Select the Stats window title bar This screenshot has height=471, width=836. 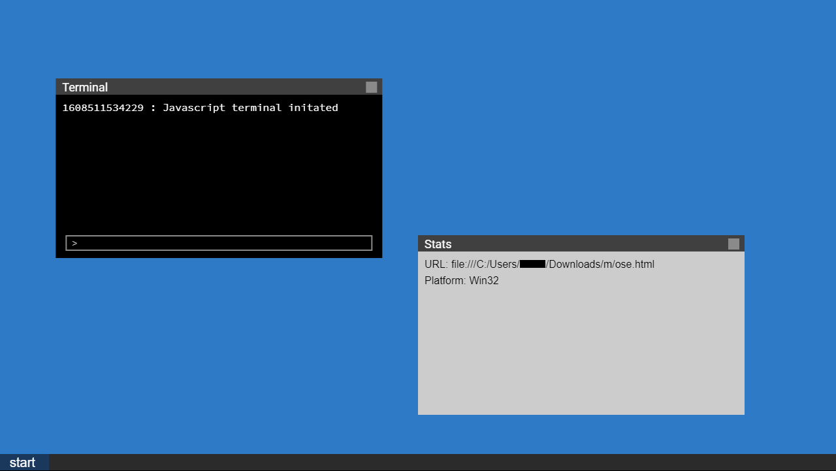tap(581, 244)
